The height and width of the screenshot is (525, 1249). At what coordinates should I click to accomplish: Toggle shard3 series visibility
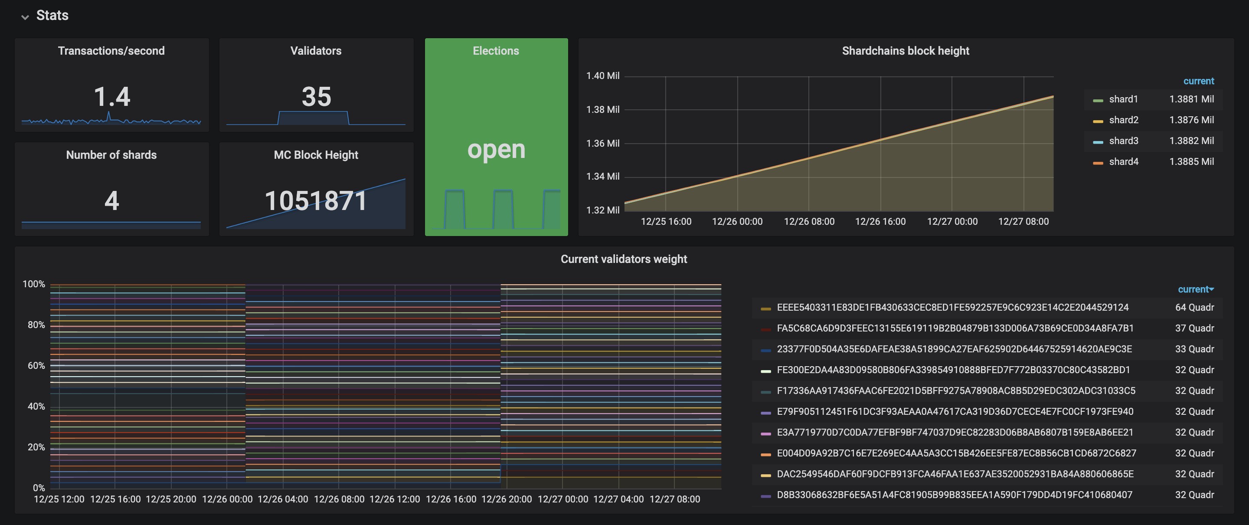(x=1123, y=141)
